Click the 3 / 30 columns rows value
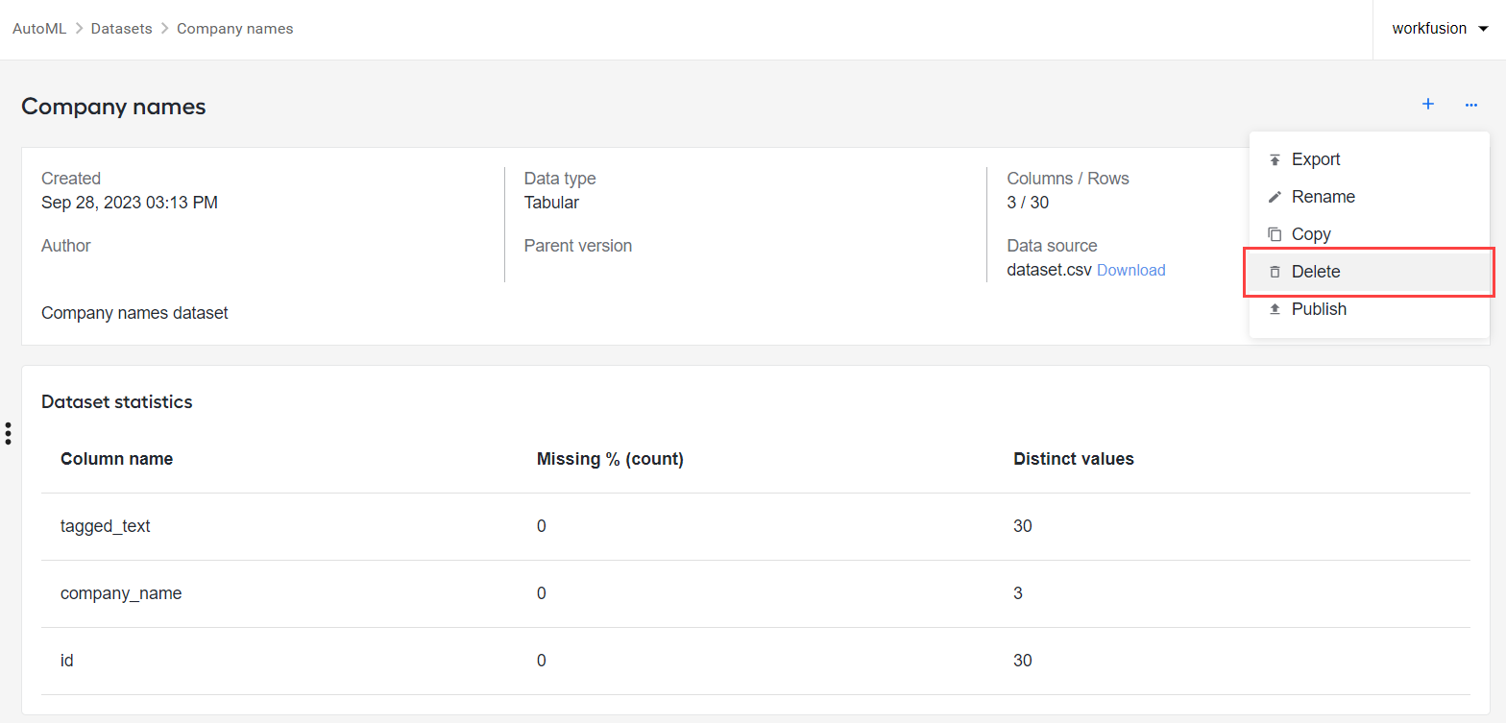 [1028, 203]
